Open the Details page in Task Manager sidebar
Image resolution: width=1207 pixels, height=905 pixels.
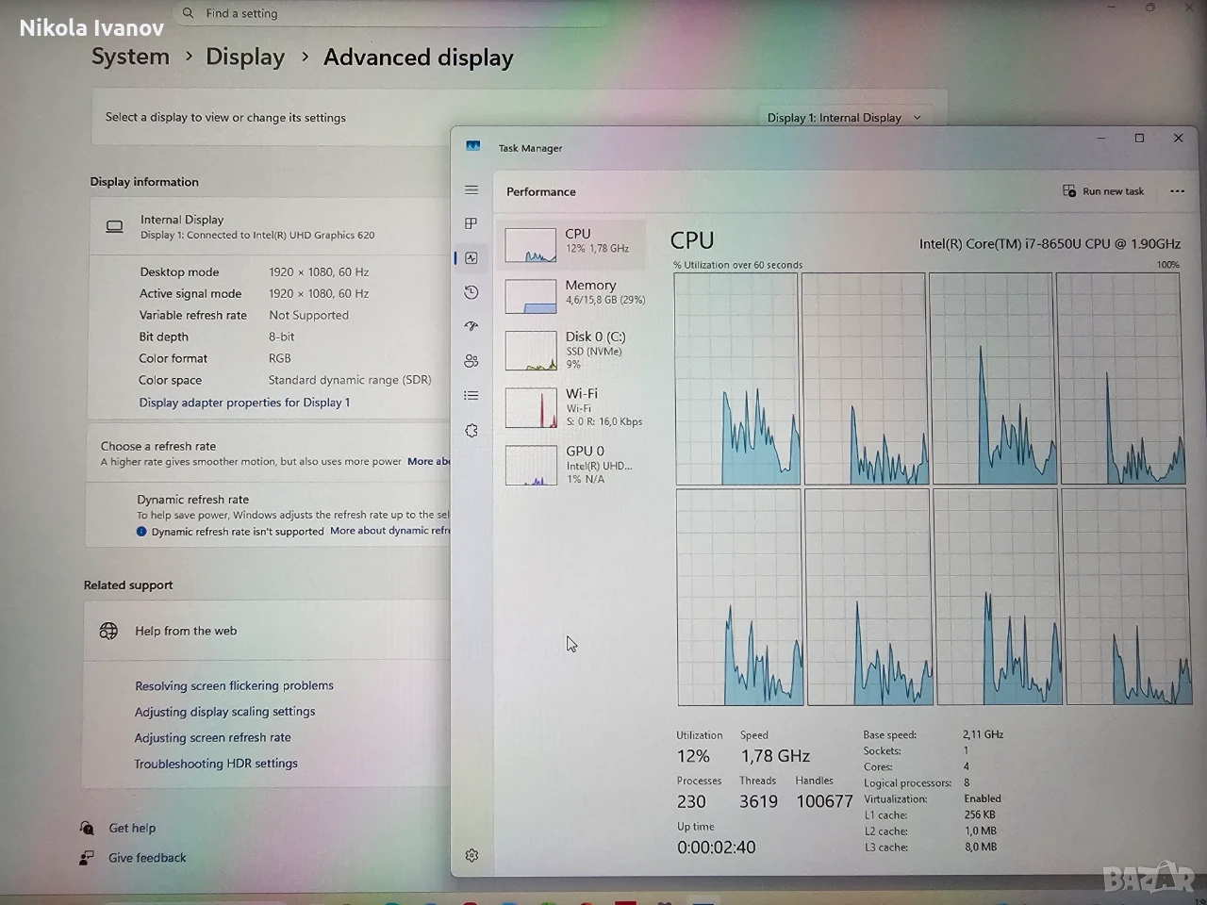471,395
